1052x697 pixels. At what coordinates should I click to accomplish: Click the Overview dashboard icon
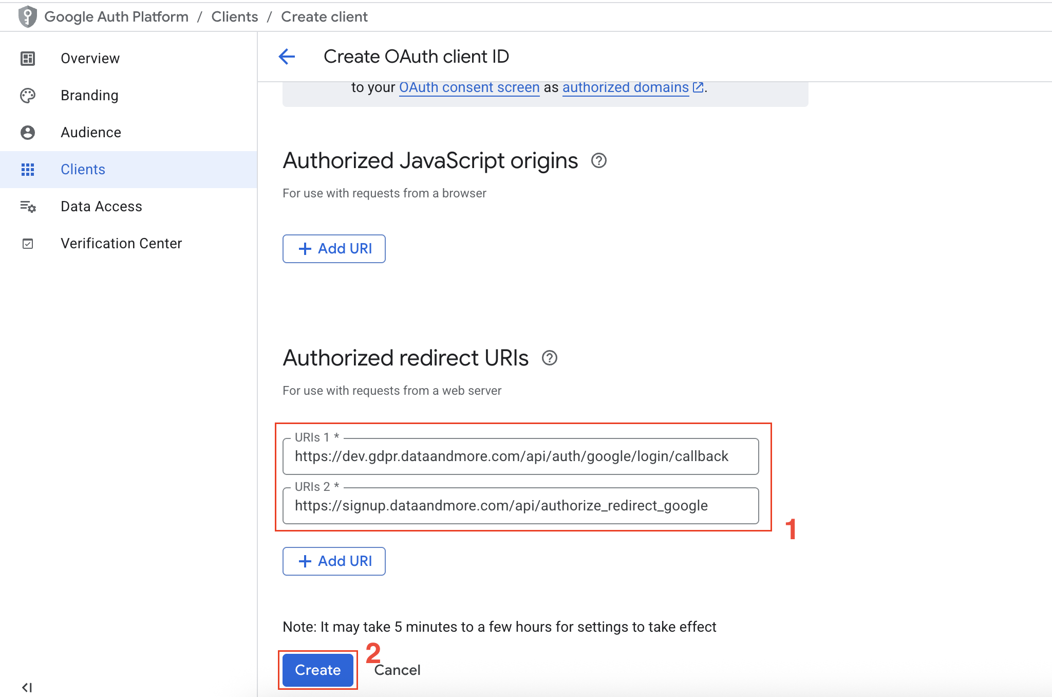click(x=28, y=59)
